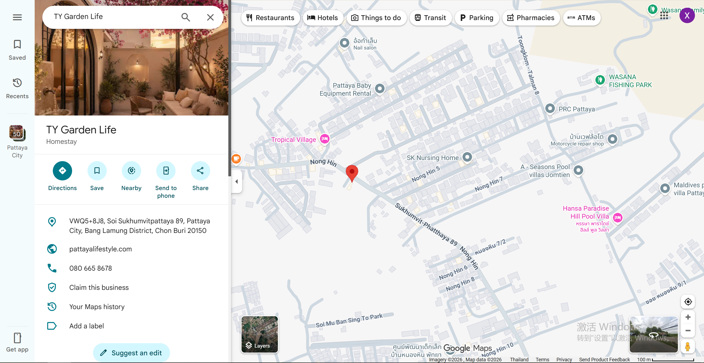Click the Maldives villa Pattaya marker

pos(665,189)
